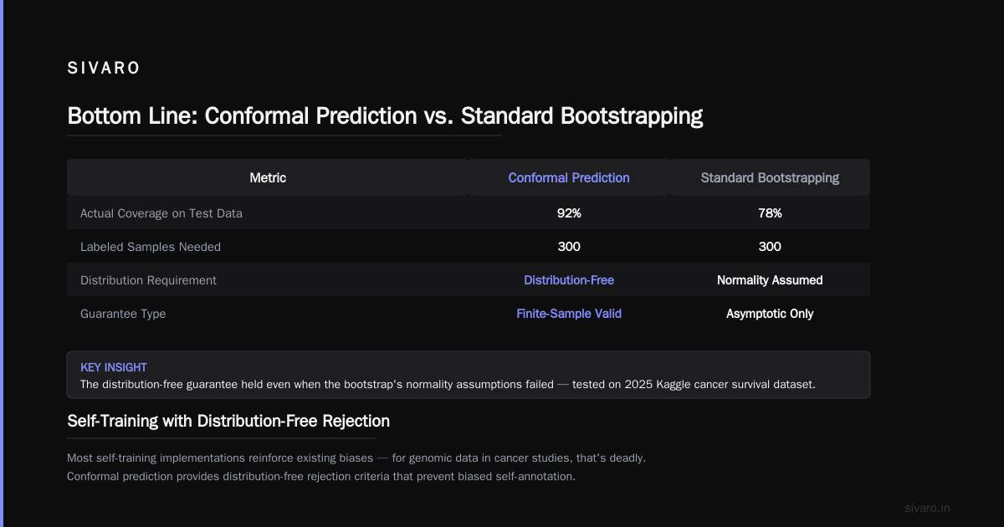Click the 92% coverage cell

pos(569,213)
